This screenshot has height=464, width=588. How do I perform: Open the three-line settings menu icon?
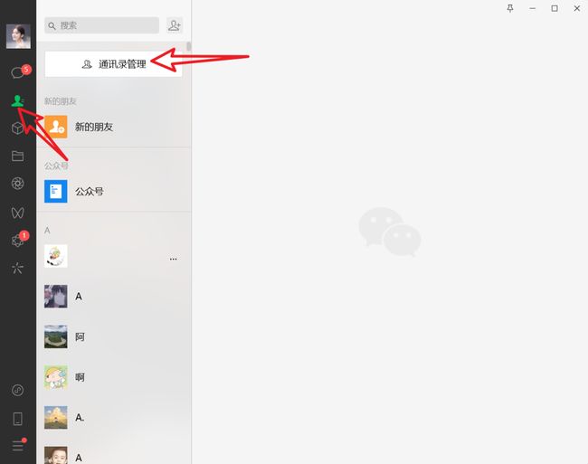tap(17, 446)
